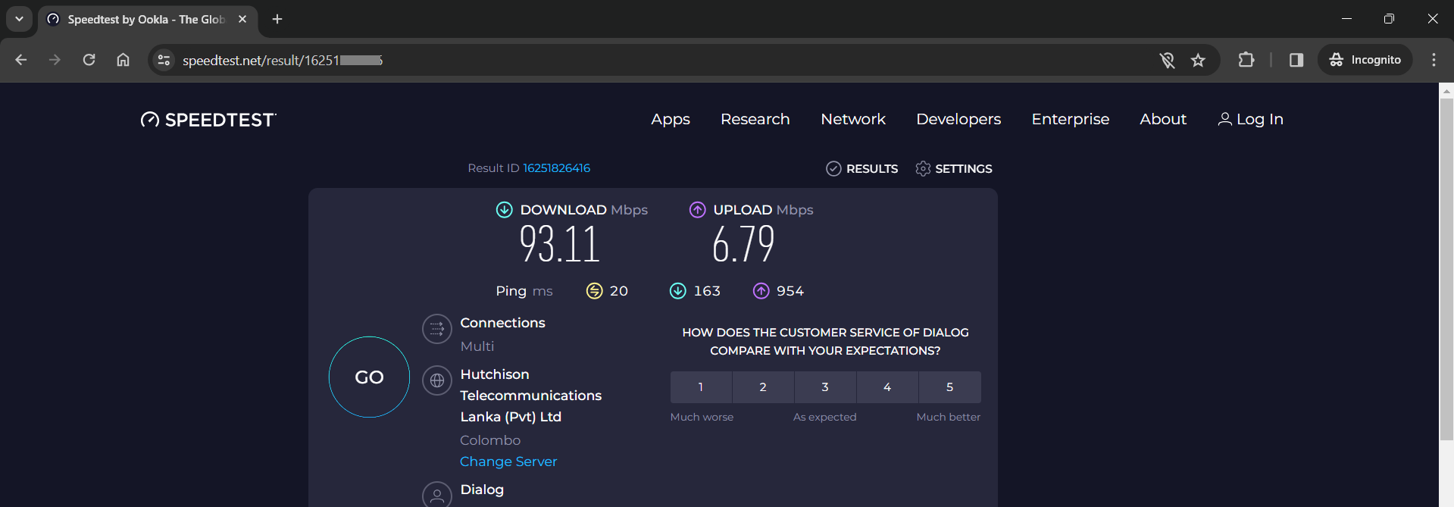Go back to previous page
The width and height of the screenshot is (1454, 507).
[21, 60]
